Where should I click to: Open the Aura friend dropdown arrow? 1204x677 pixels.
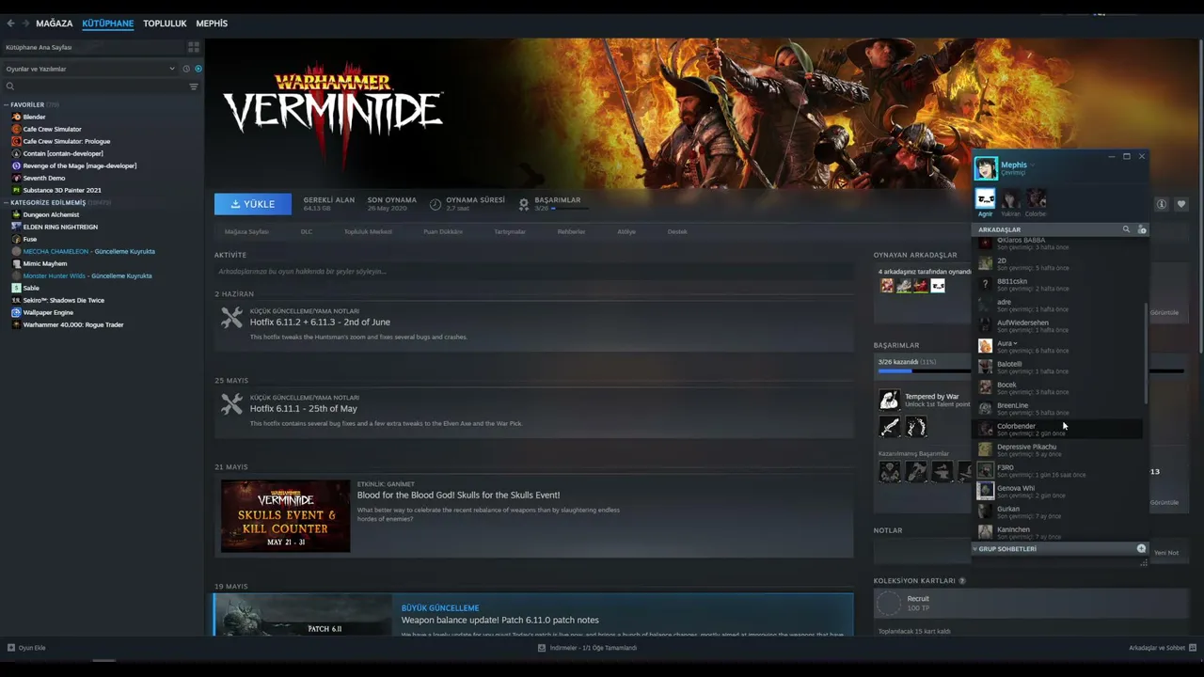tap(1015, 344)
